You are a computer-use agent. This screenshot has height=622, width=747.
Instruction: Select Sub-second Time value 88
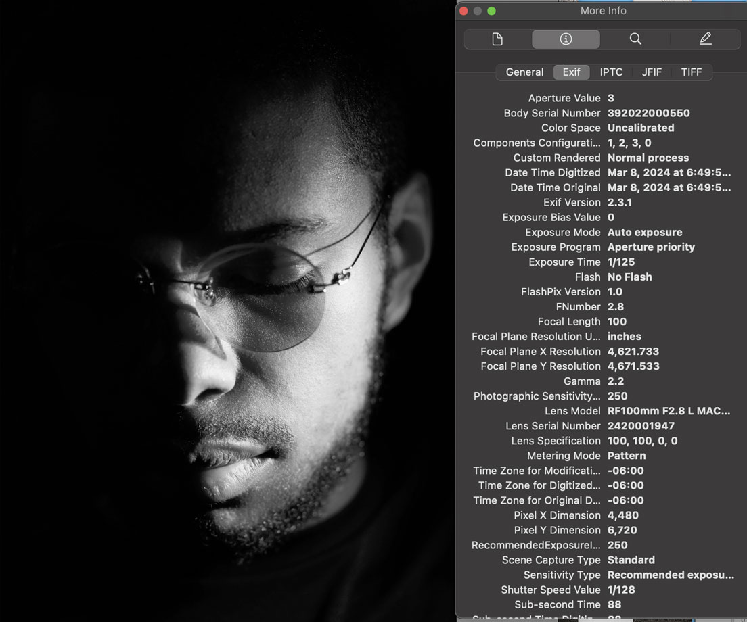point(614,605)
